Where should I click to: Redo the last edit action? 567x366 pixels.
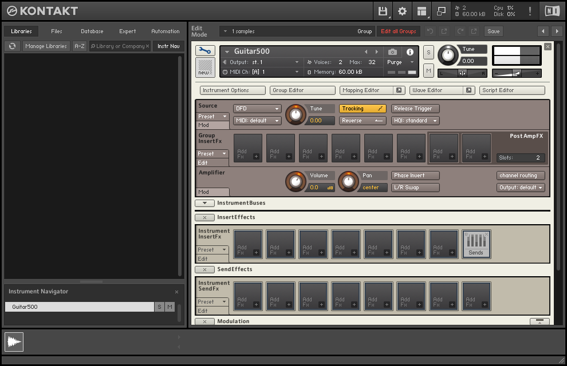coord(460,31)
